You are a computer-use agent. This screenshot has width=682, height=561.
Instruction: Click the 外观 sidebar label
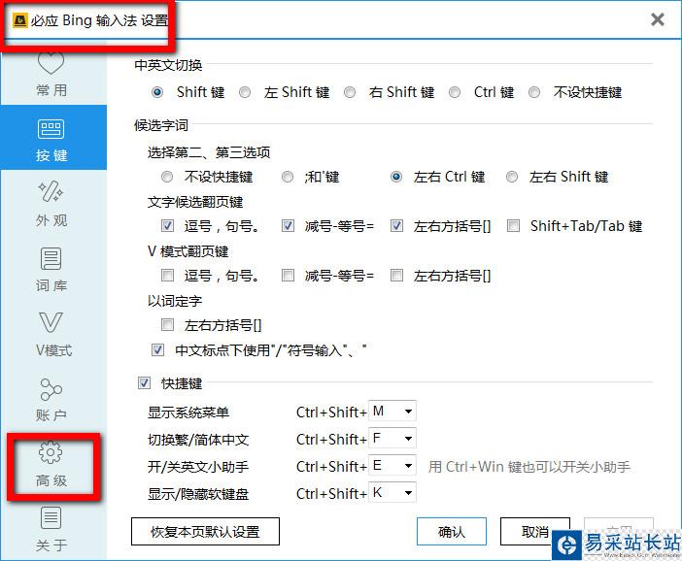[x=51, y=220]
